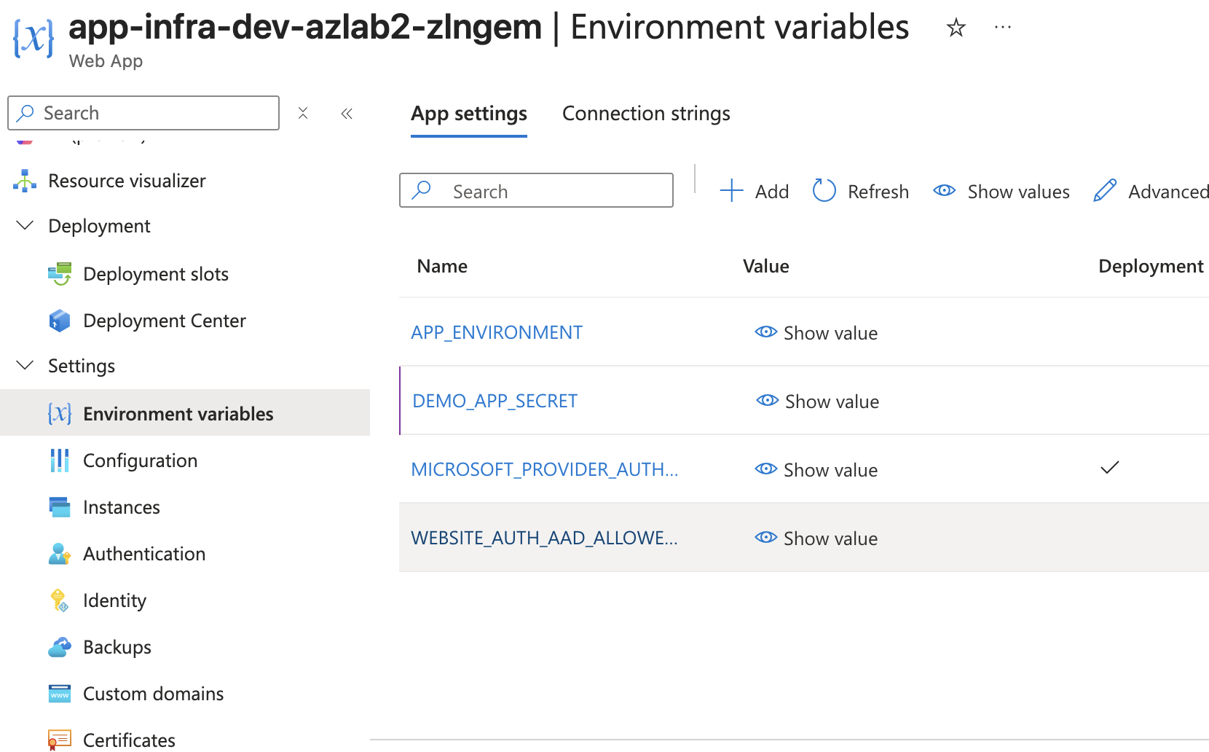Collapse the Deployment section chevron
1209x752 pixels.
click(25, 226)
